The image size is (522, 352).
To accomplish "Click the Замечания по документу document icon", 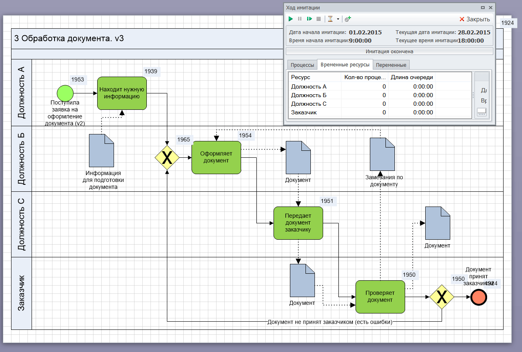I will click(382, 154).
